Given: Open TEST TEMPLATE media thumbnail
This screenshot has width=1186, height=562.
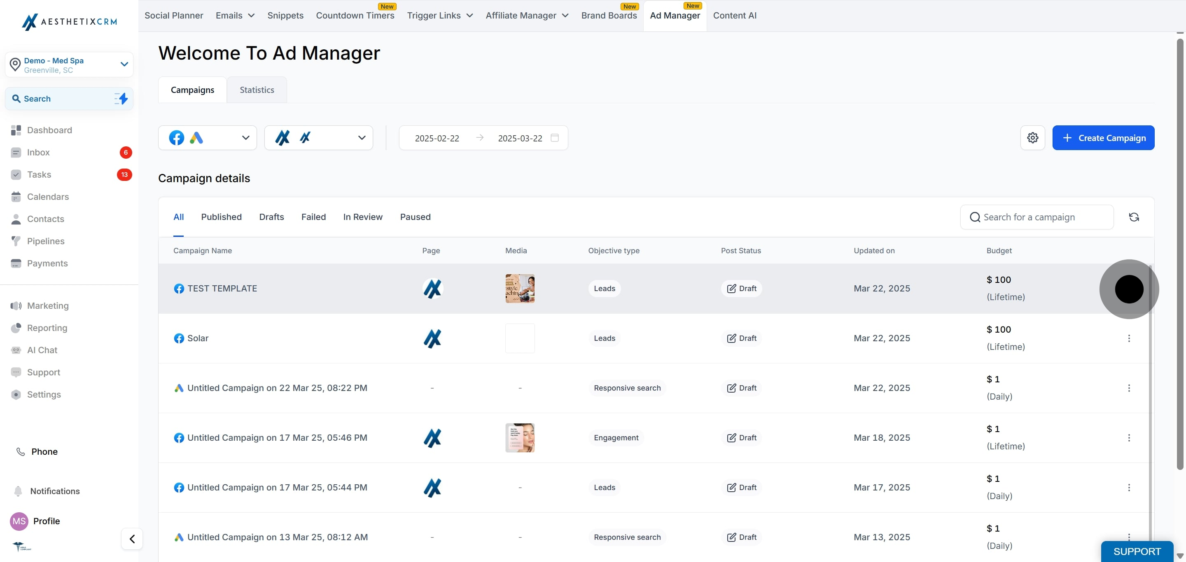Looking at the screenshot, I should [x=519, y=289].
